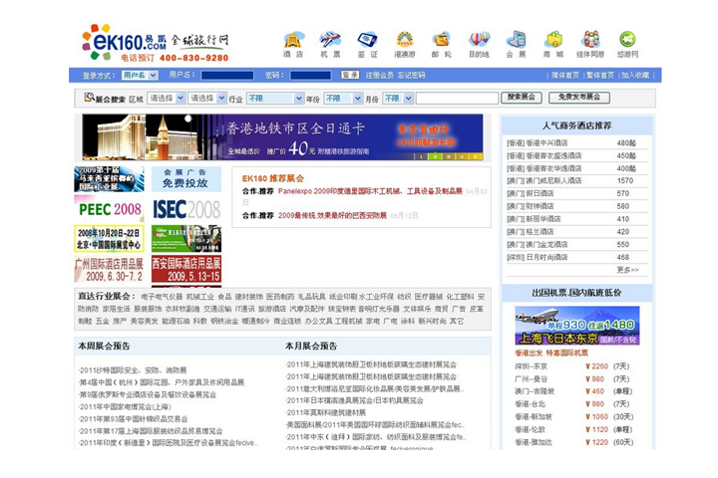Open the 日月时尚酒店 hotel row
This screenshot has height=478, width=718.
577,257
